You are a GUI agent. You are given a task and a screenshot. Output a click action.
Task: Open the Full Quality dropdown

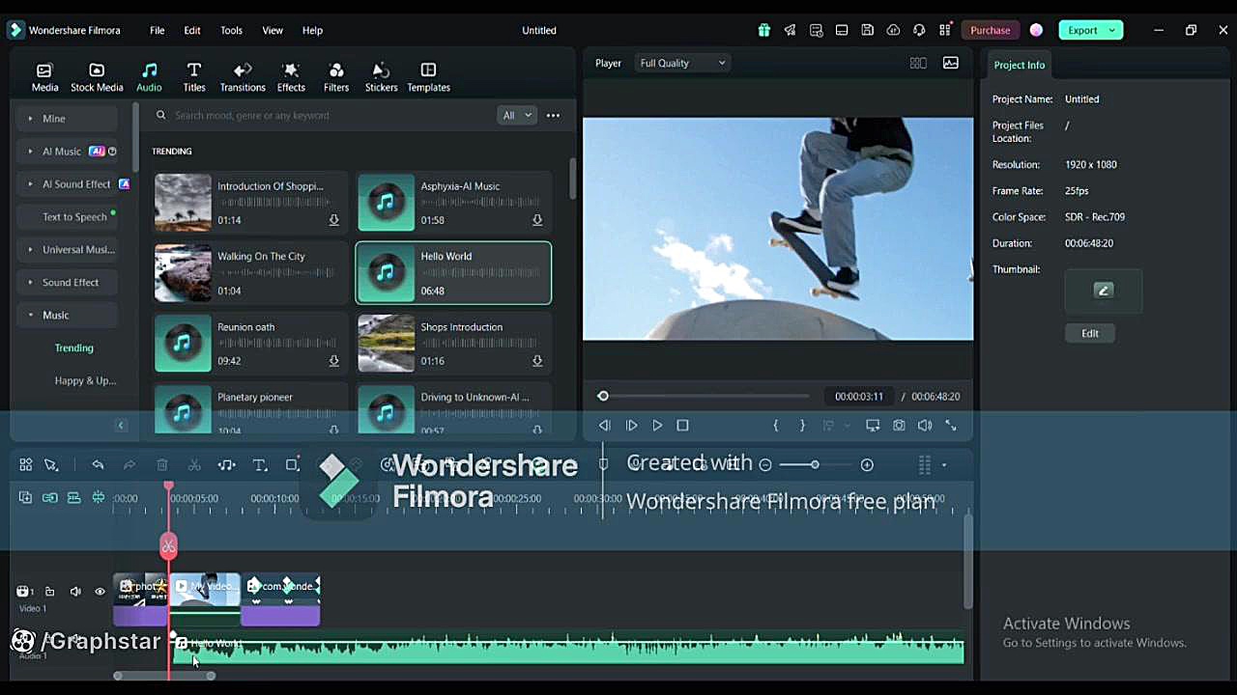[x=682, y=63]
